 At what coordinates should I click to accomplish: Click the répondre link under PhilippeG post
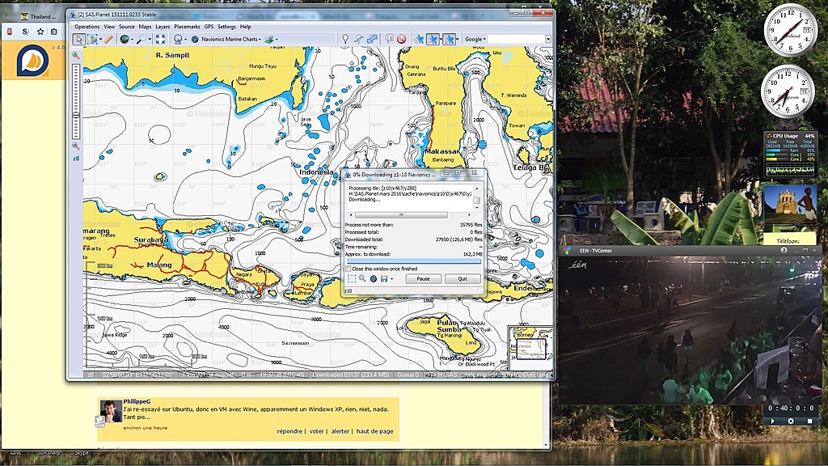tap(289, 431)
